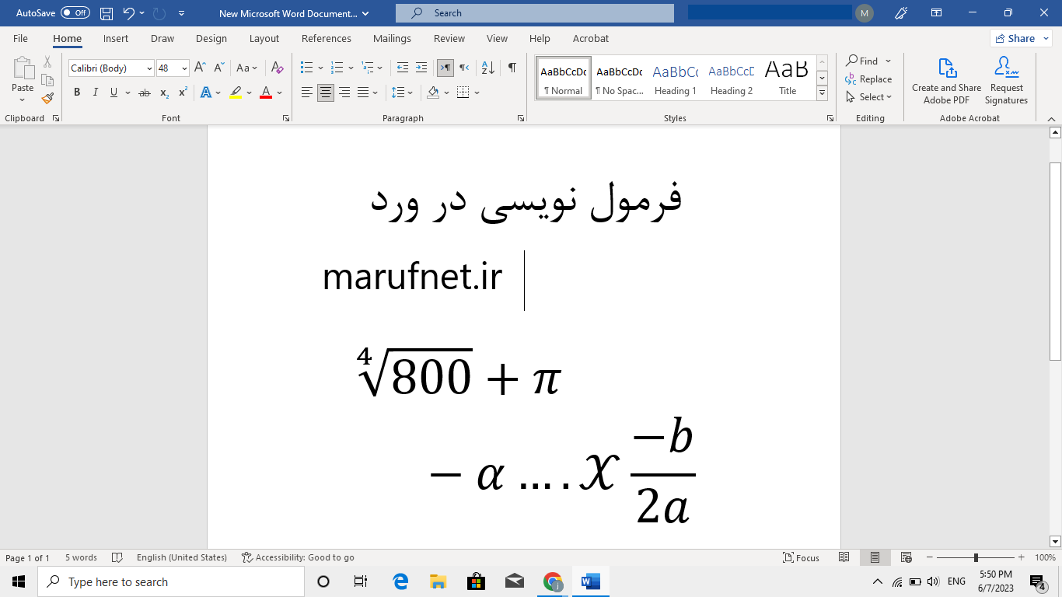The height and width of the screenshot is (597, 1062).
Task: Select the Heading 1 style
Action: (675, 77)
